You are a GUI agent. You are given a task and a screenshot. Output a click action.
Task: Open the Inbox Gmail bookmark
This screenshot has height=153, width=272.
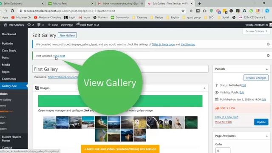click(x=84, y=17)
